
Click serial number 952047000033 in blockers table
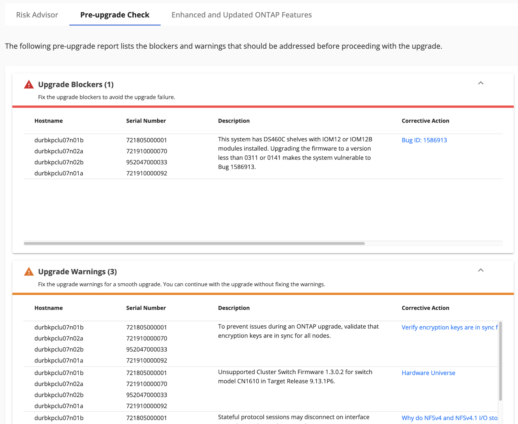[x=147, y=162]
